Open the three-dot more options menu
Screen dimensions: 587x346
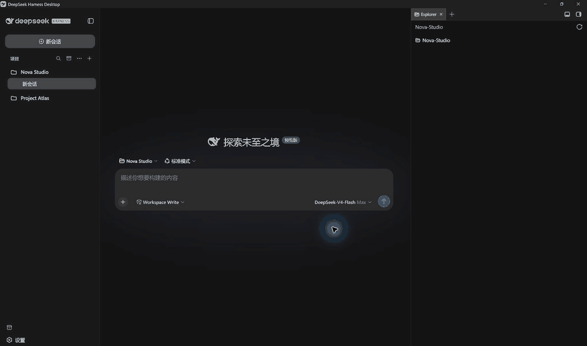79,59
